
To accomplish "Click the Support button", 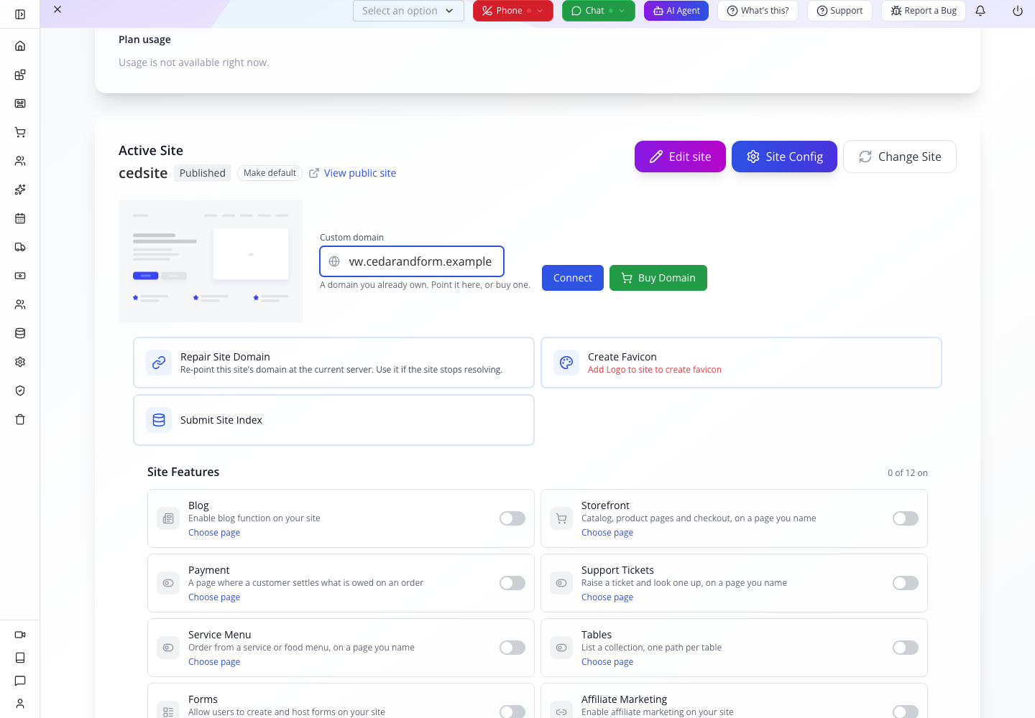I will coord(839,11).
